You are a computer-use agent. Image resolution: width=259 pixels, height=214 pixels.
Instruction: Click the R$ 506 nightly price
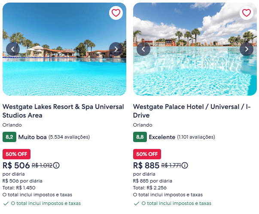[x=16, y=165]
